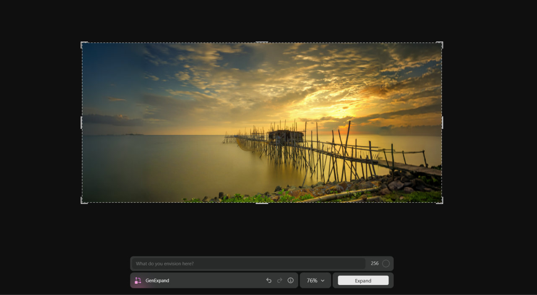Image resolution: width=537 pixels, height=295 pixels.
Task: Click the GenExpand label text
Action: [x=157, y=280]
